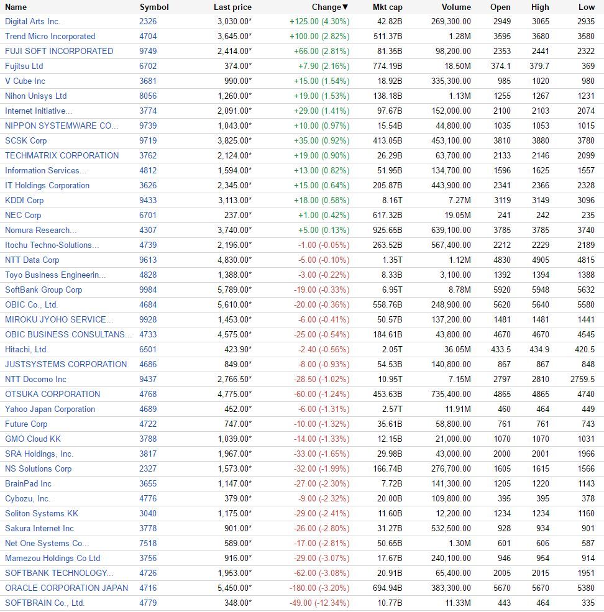The height and width of the screenshot is (612, 604).
Task: Open SRA Holdings, Inc. link
Action: click(x=39, y=454)
